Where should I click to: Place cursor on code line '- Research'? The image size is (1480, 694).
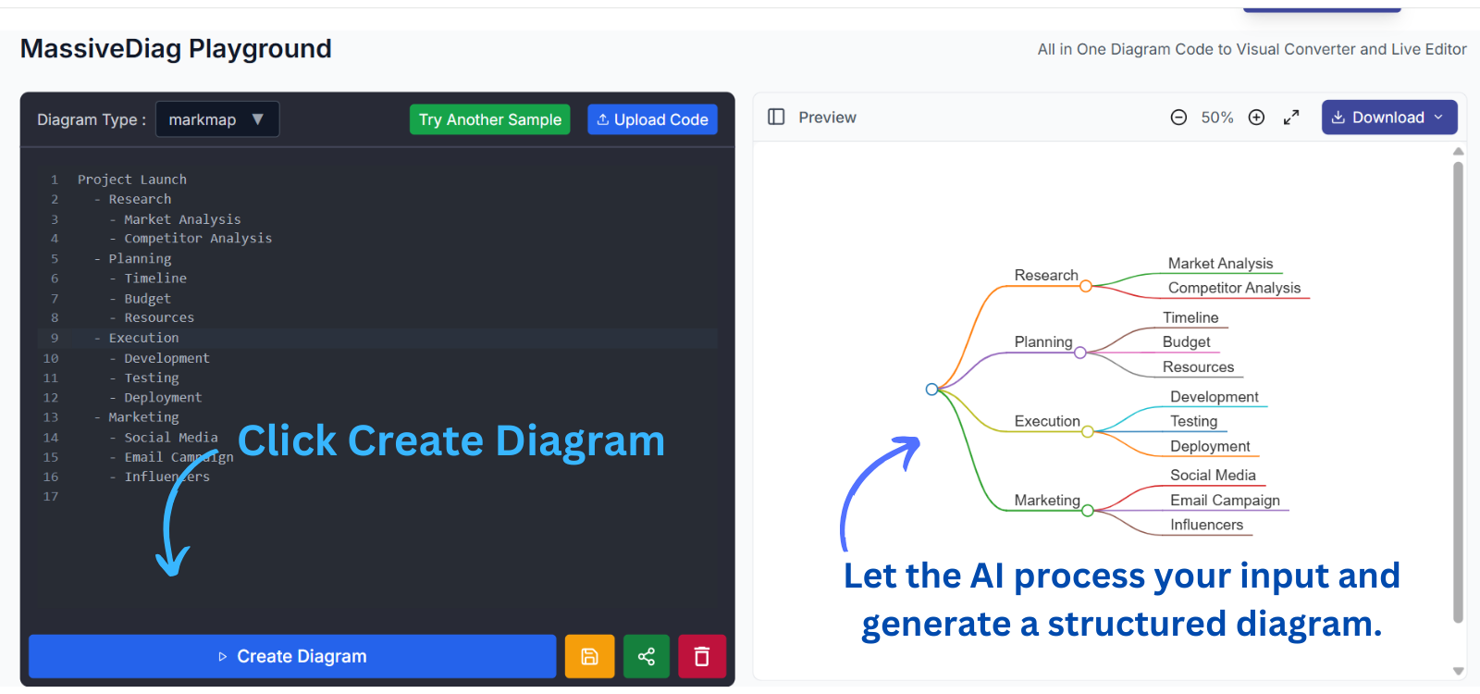click(132, 199)
